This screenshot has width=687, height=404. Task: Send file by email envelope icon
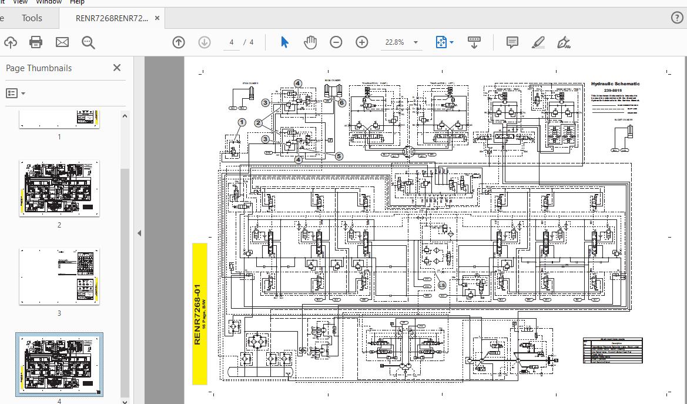[x=62, y=42]
